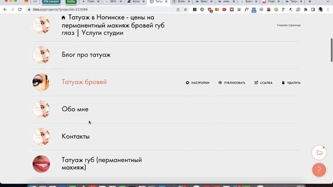Viewport: 333px width, 187px height.
Task: Switch to the ЭКО browser tab
Action: 113,2
